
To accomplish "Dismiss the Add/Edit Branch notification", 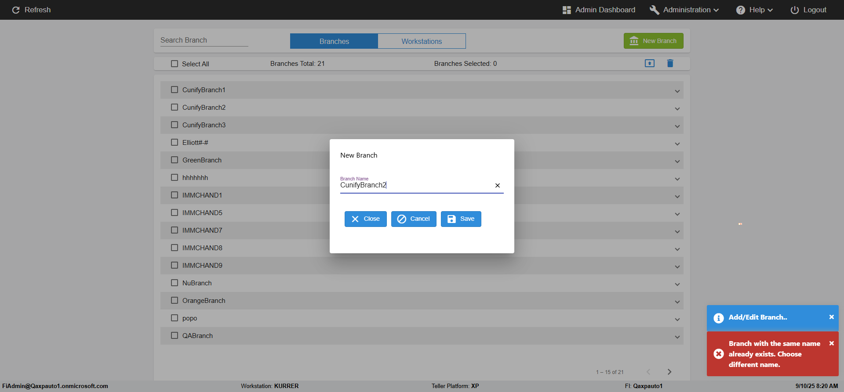I will coord(831,317).
